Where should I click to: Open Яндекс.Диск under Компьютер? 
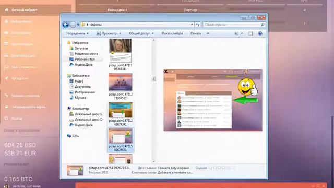tap(83, 125)
